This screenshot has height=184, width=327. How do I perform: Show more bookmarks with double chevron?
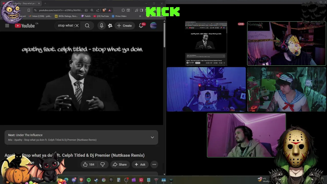click(x=140, y=16)
